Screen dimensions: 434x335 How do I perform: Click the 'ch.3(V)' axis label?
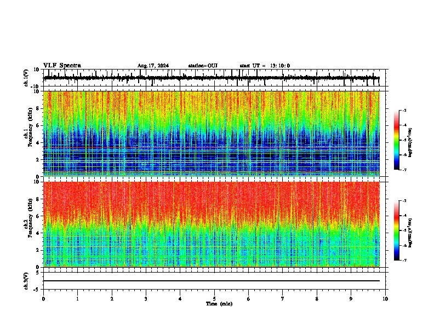[x=26, y=281]
